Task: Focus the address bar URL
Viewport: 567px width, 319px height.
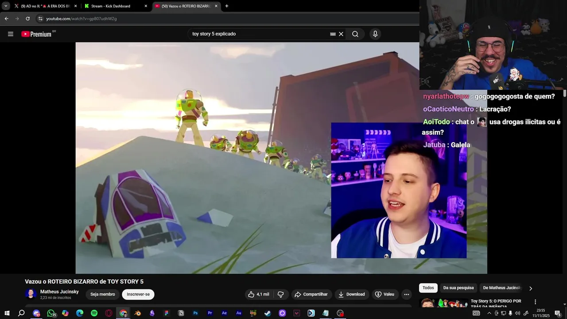Action: [82, 19]
